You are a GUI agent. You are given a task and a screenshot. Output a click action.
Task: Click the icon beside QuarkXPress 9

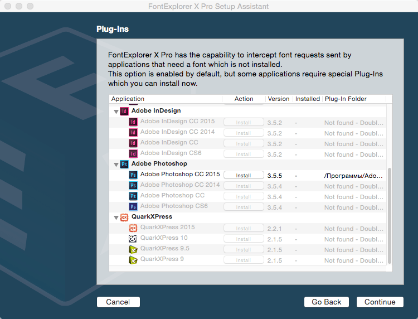(133, 259)
